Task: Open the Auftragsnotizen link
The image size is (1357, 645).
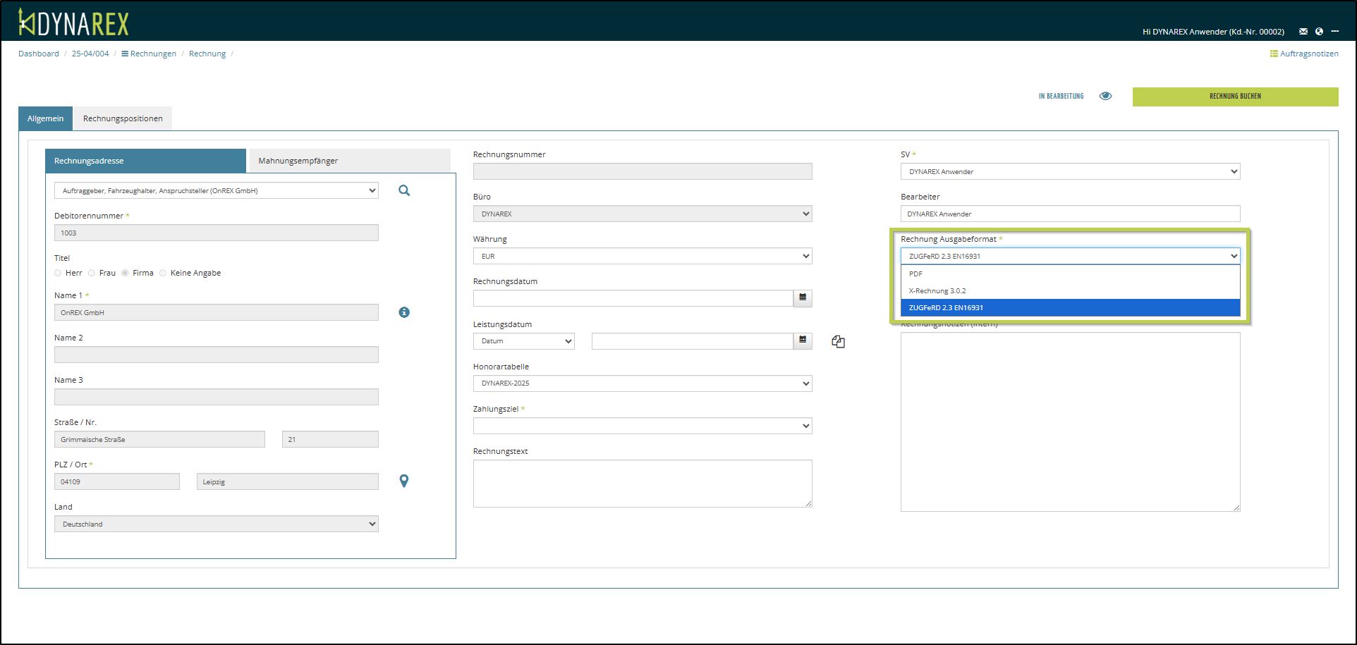Action: pos(1304,54)
